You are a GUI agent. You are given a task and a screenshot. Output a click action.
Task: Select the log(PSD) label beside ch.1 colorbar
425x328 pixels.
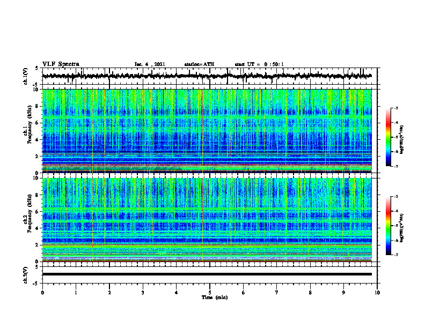click(402, 139)
